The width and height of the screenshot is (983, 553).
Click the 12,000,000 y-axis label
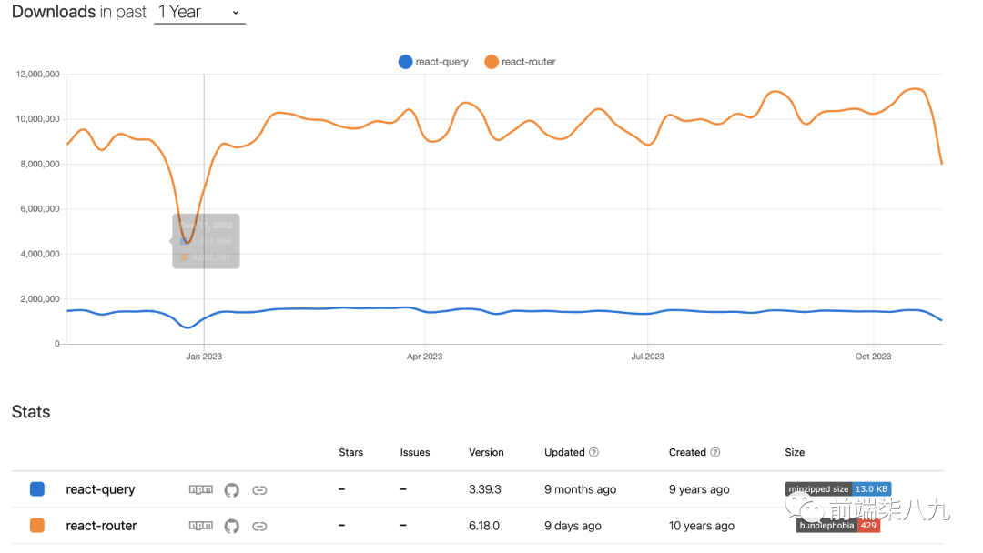coord(37,74)
